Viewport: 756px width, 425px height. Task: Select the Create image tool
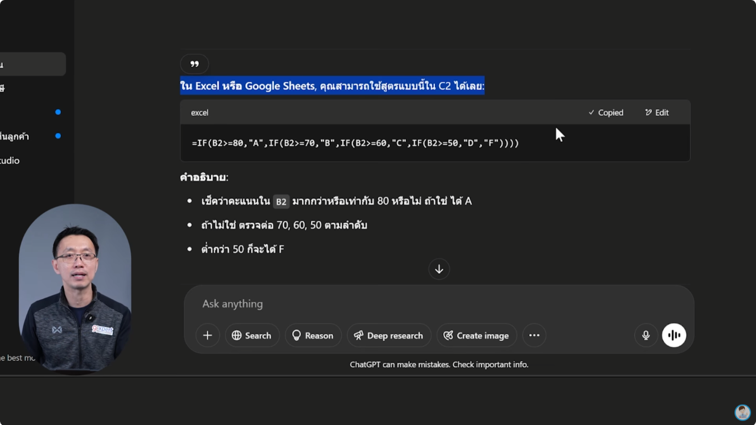[x=449, y=335]
